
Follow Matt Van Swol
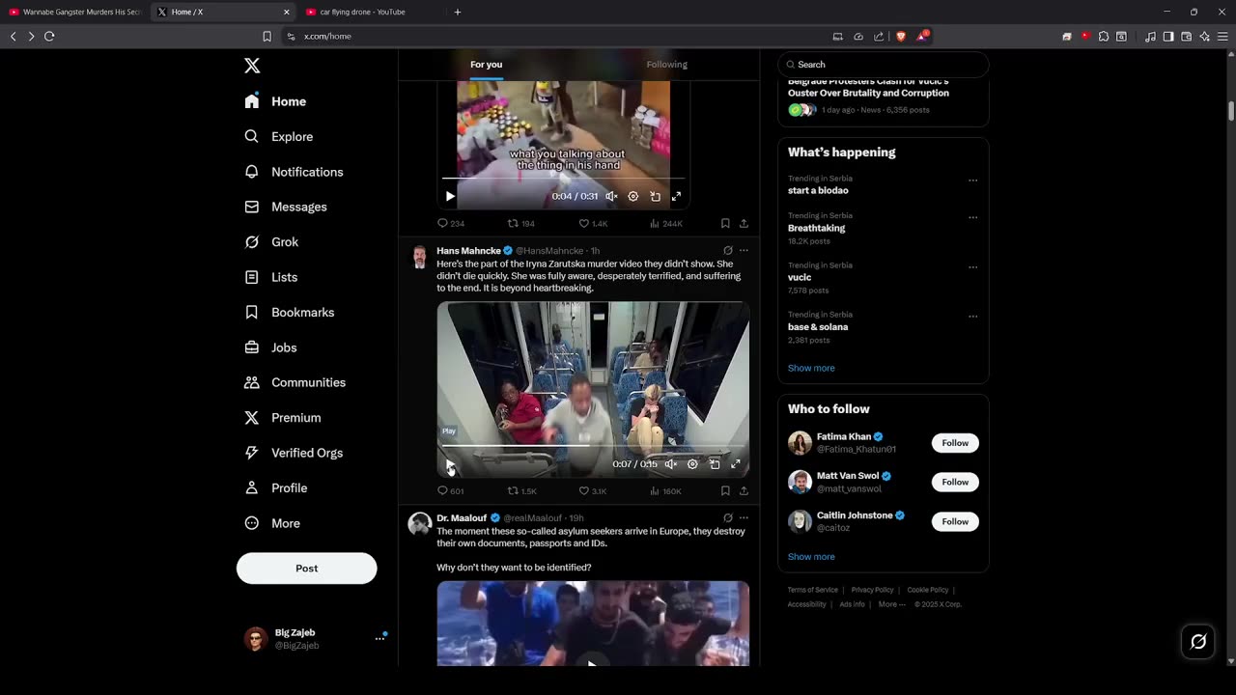(955, 482)
